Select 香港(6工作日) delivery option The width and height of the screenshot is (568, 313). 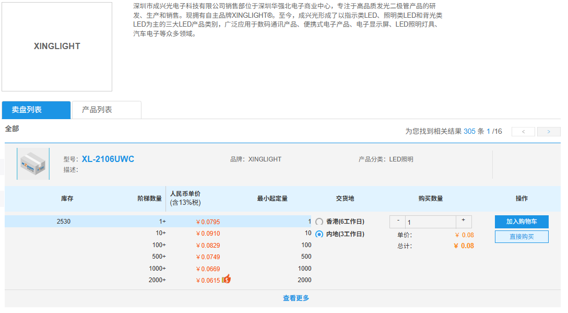click(x=319, y=222)
